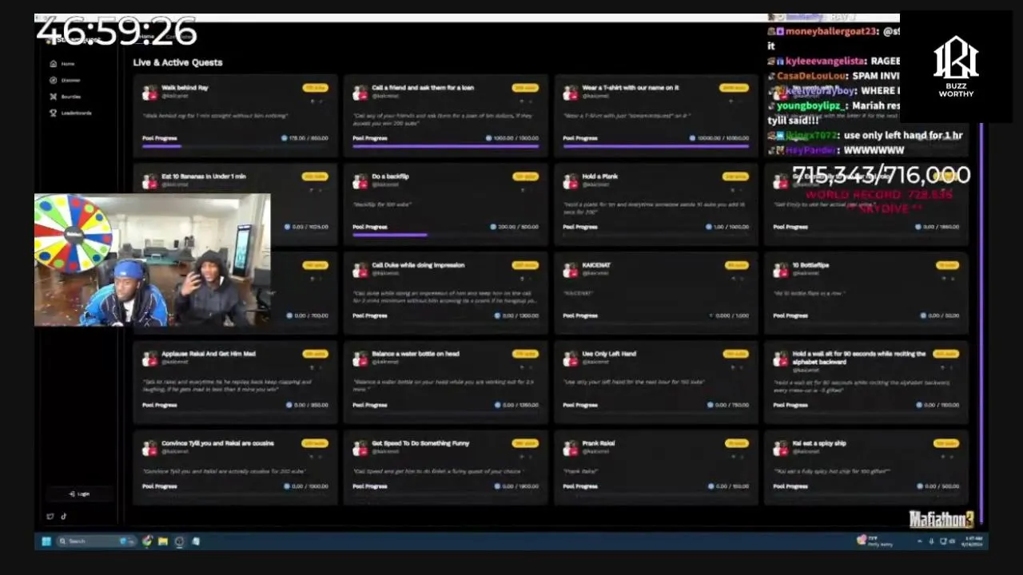Open the TikTok icon at sidebar bottom

point(63,516)
